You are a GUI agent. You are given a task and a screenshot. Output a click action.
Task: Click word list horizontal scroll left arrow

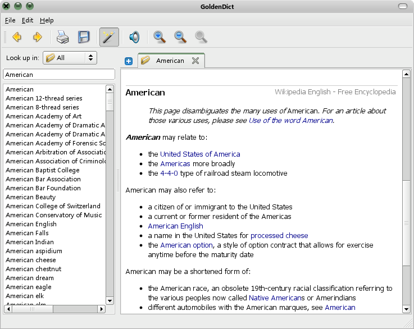tap(8, 309)
